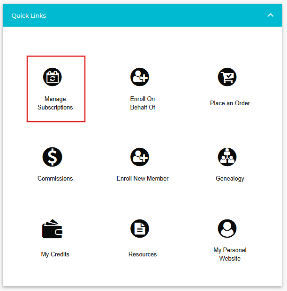Screen dimensions: 287x291
Task: Click the Enroll New Member label
Action: click(x=143, y=179)
